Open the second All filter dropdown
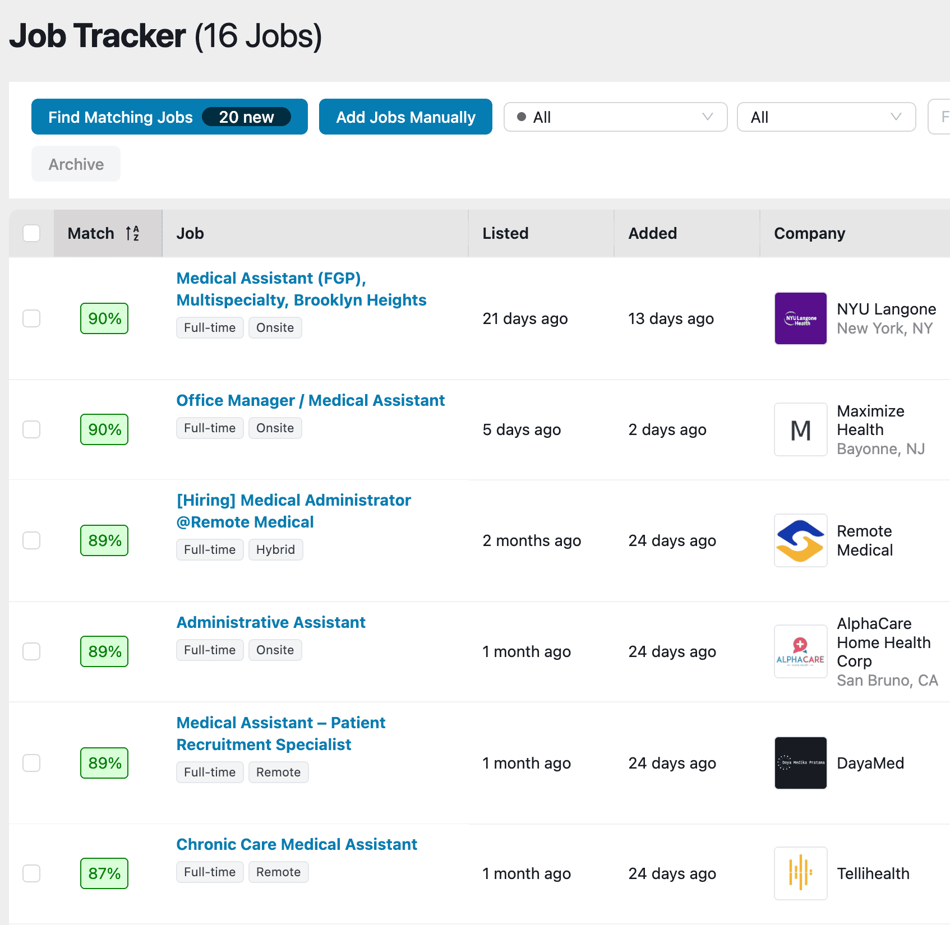 [826, 117]
